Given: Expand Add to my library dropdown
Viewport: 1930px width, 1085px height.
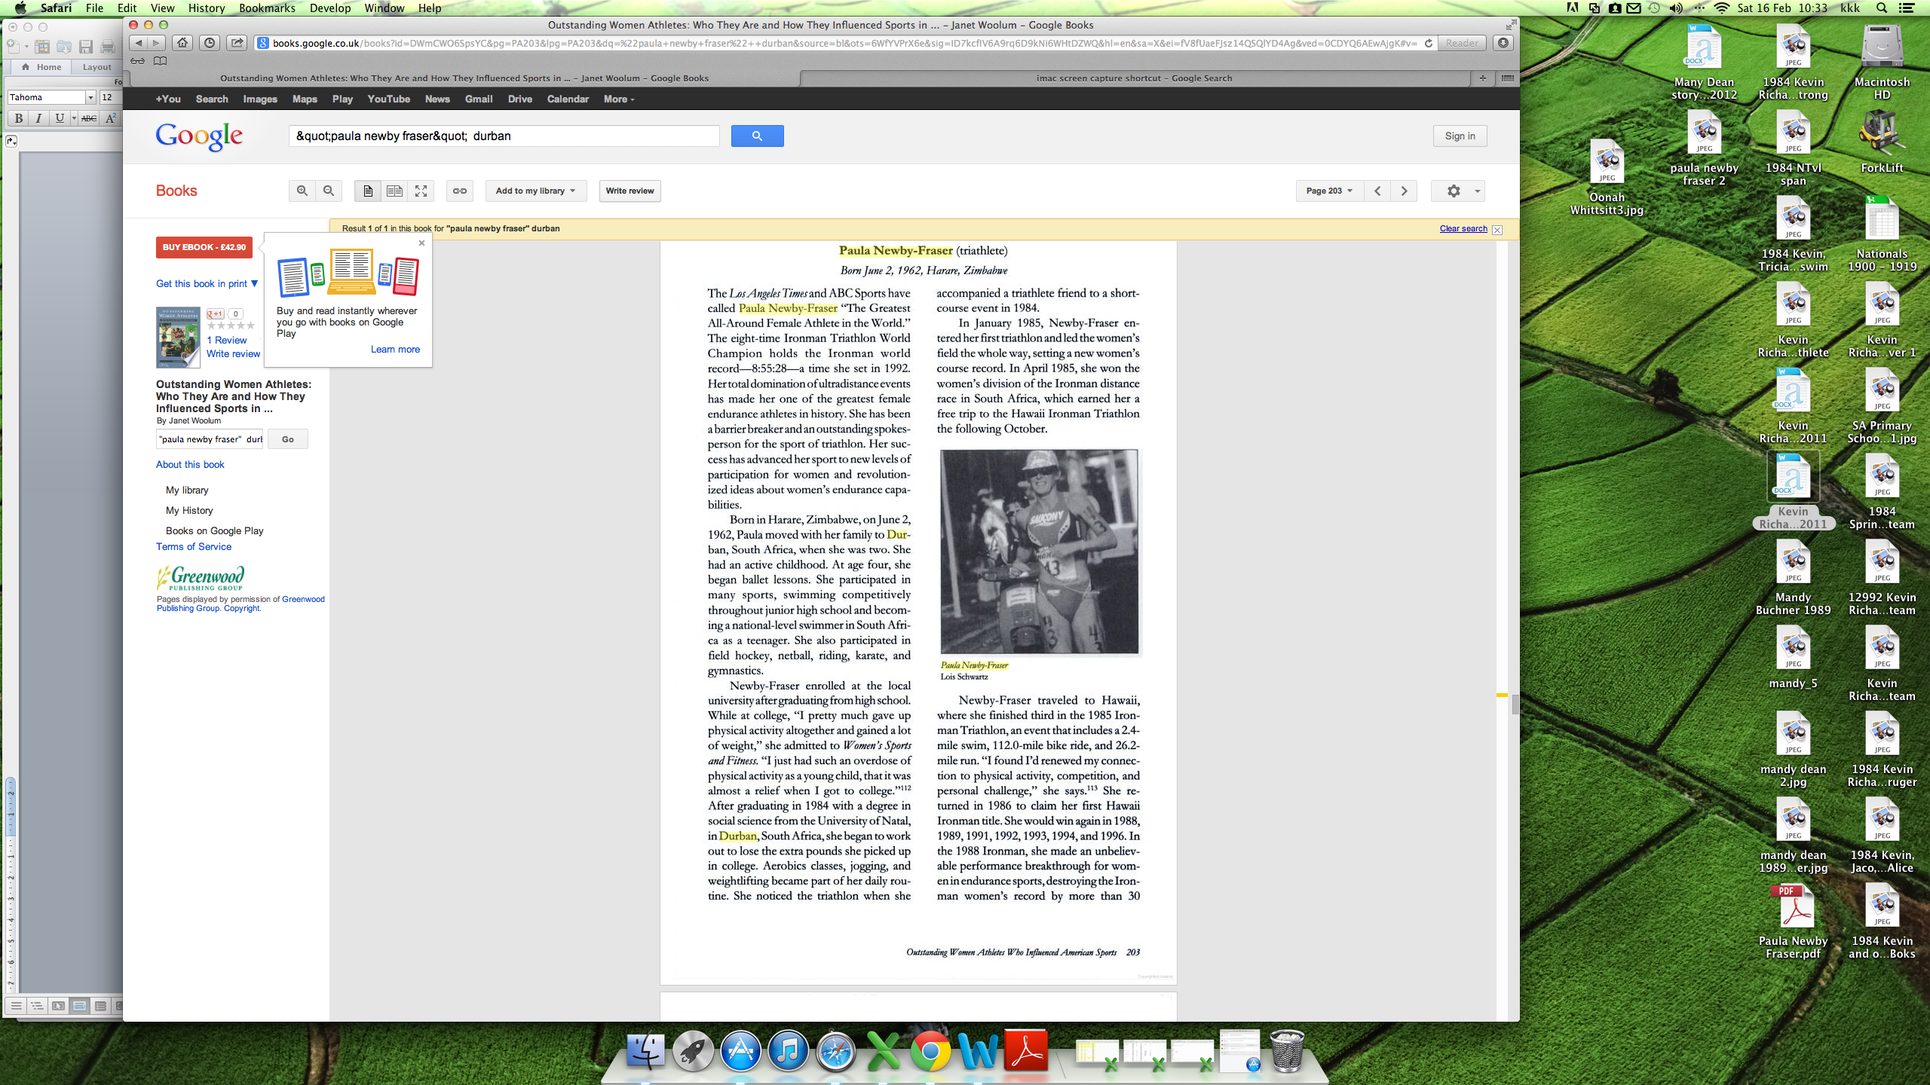Looking at the screenshot, I should pyautogui.click(x=535, y=191).
